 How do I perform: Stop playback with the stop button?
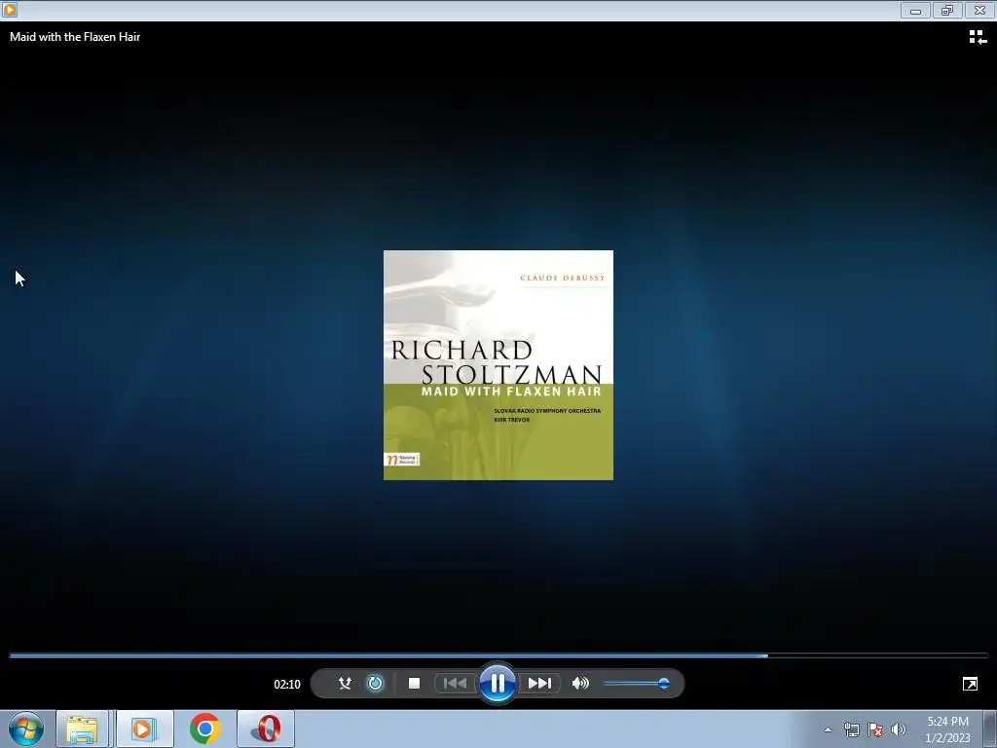(414, 683)
